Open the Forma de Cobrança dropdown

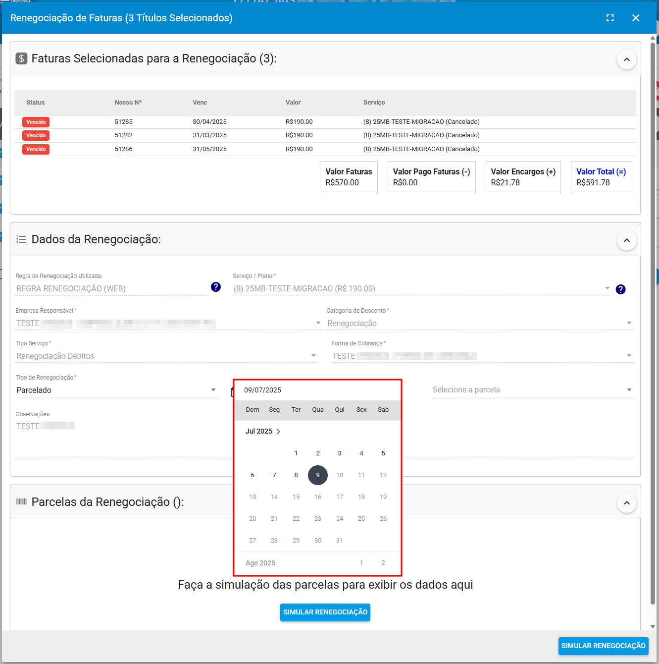[x=483, y=356]
